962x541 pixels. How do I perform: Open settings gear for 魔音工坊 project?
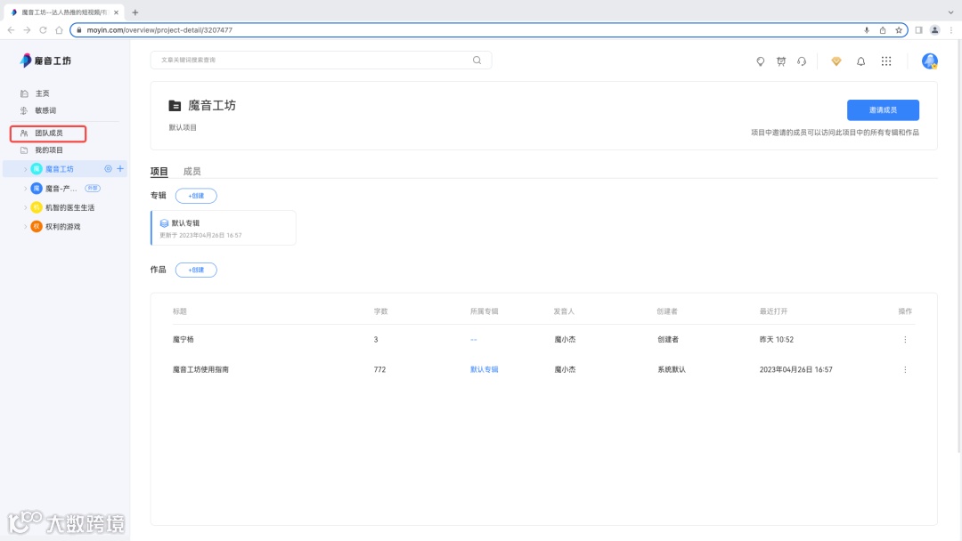[x=108, y=168]
